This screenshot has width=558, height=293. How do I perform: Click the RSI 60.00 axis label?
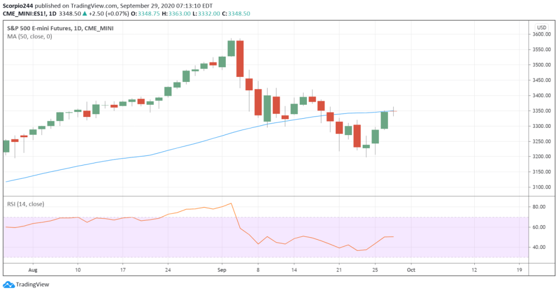(539, 227)
